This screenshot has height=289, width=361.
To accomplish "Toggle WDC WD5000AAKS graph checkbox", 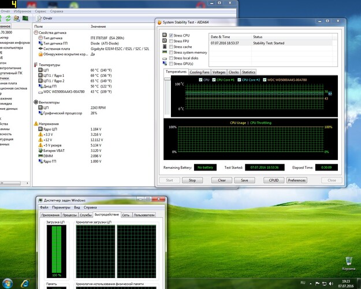I will tap(265, 80).
